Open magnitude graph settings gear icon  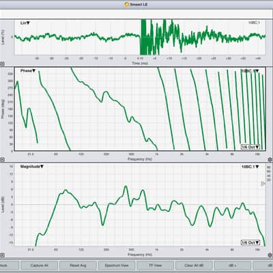coord(270,255)
